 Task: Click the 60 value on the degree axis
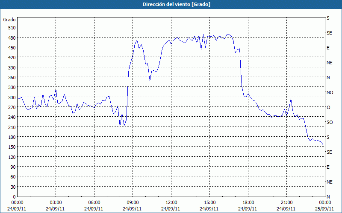tap(13, 177)
